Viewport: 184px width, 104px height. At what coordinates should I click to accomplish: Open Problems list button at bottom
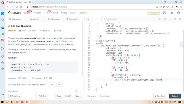click(15, 96)
